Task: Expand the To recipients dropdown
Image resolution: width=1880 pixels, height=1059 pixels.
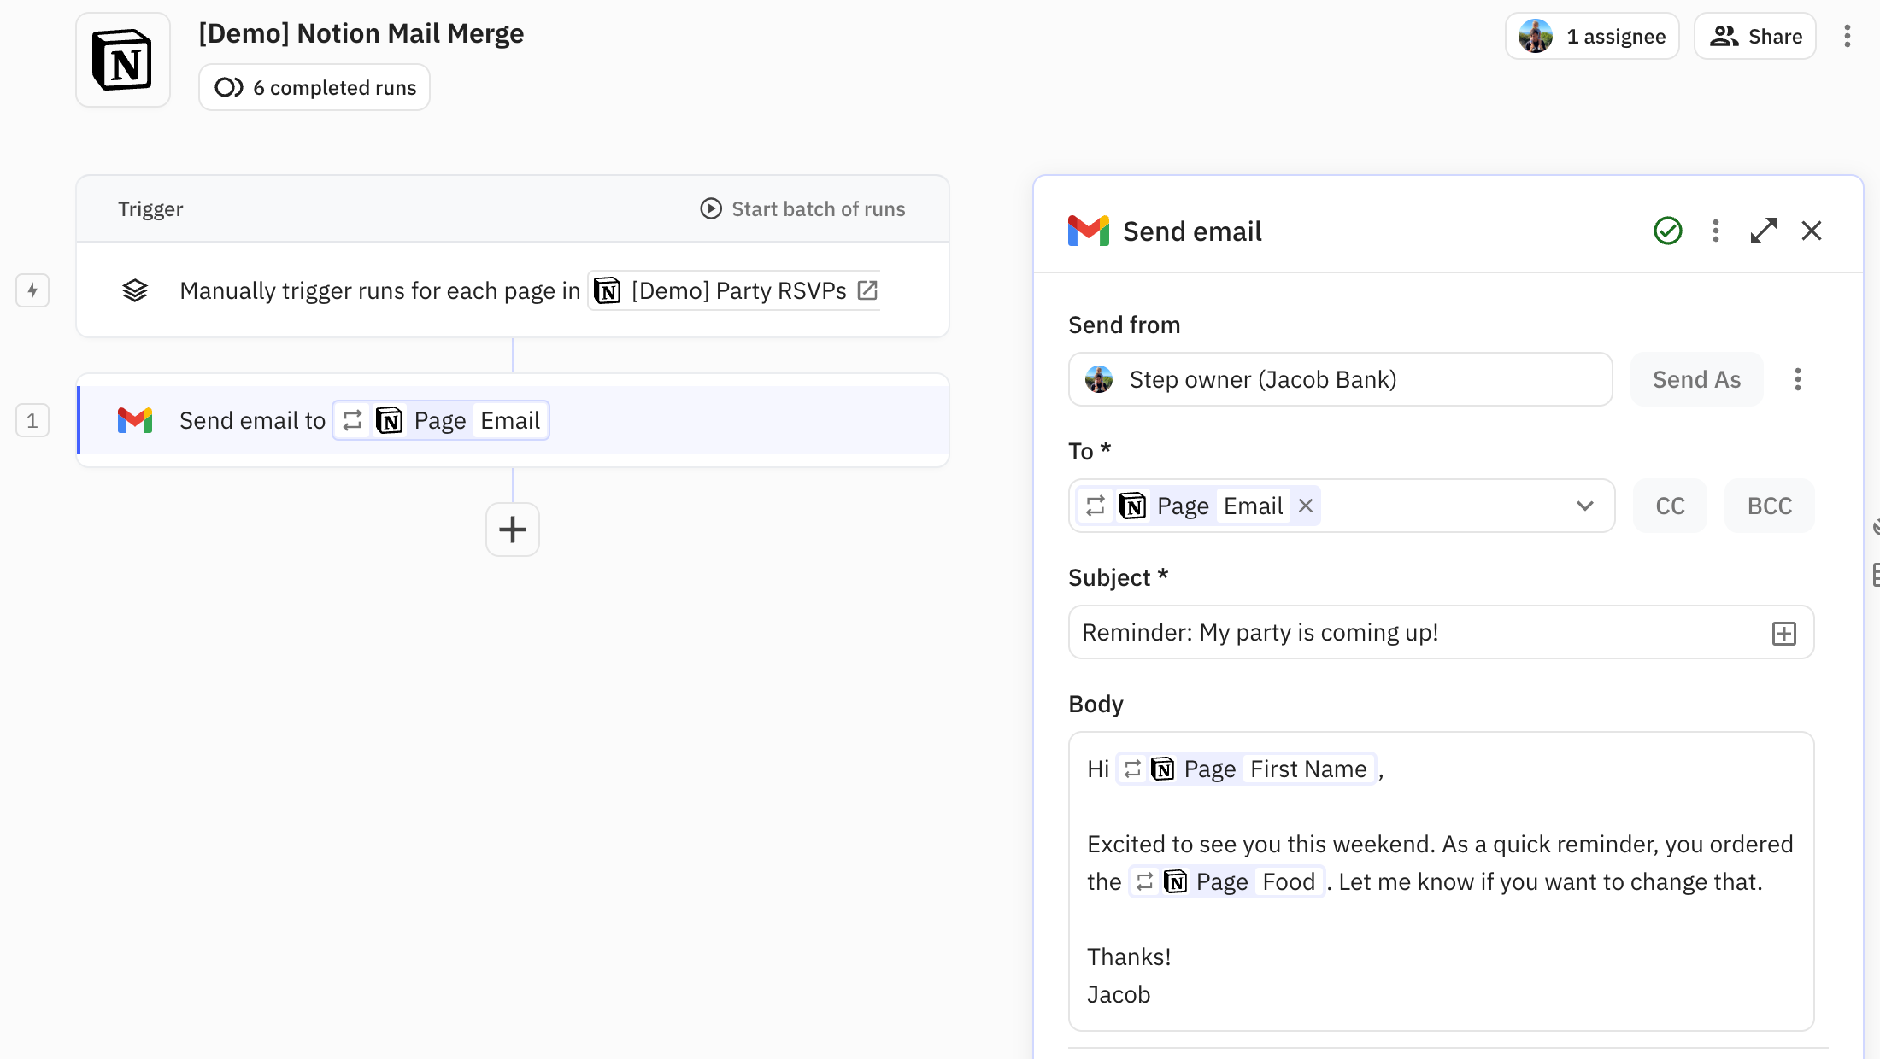Action: [1584, 506]
